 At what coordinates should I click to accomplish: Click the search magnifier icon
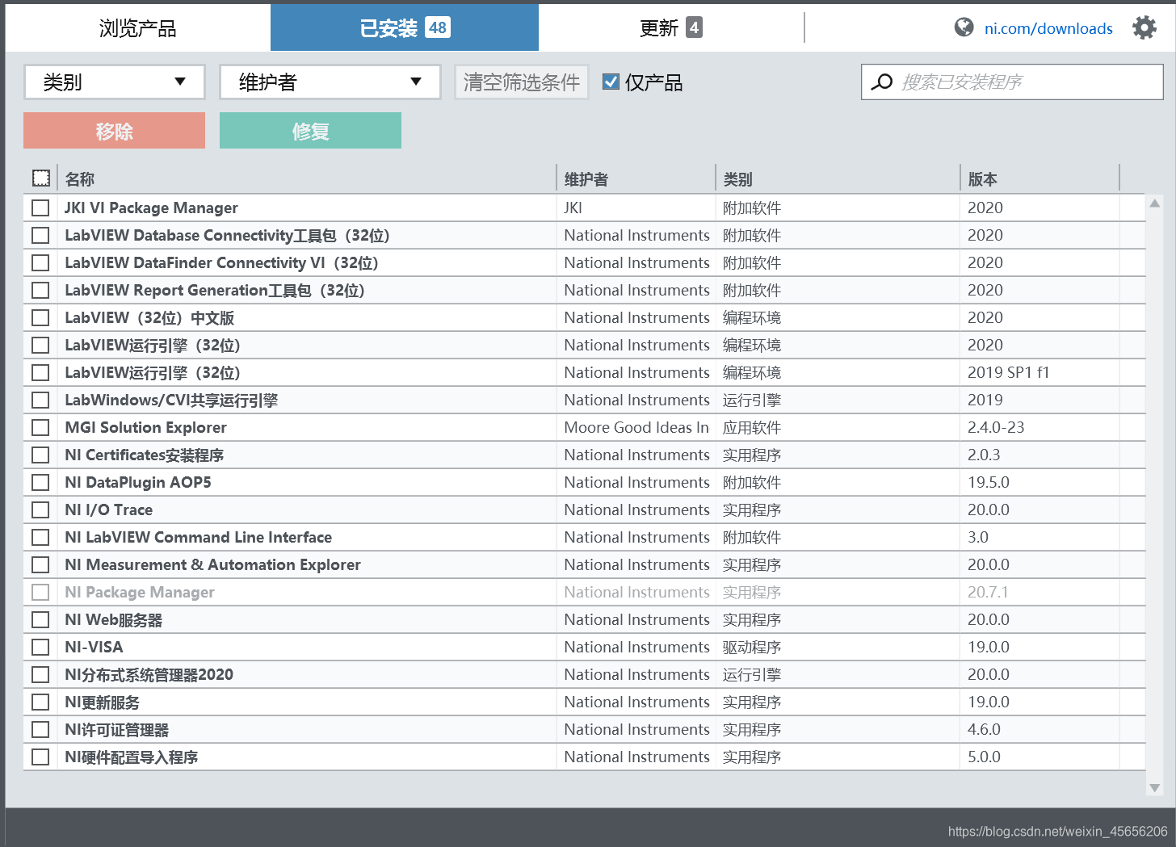[883, 82]
